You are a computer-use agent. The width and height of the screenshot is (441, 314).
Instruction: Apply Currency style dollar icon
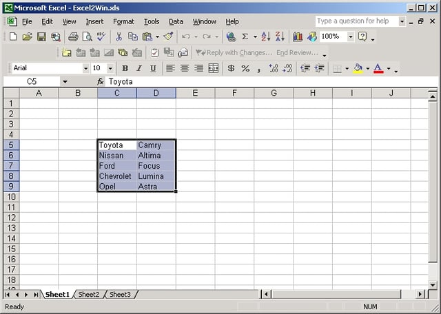click(x=231, y=68)
